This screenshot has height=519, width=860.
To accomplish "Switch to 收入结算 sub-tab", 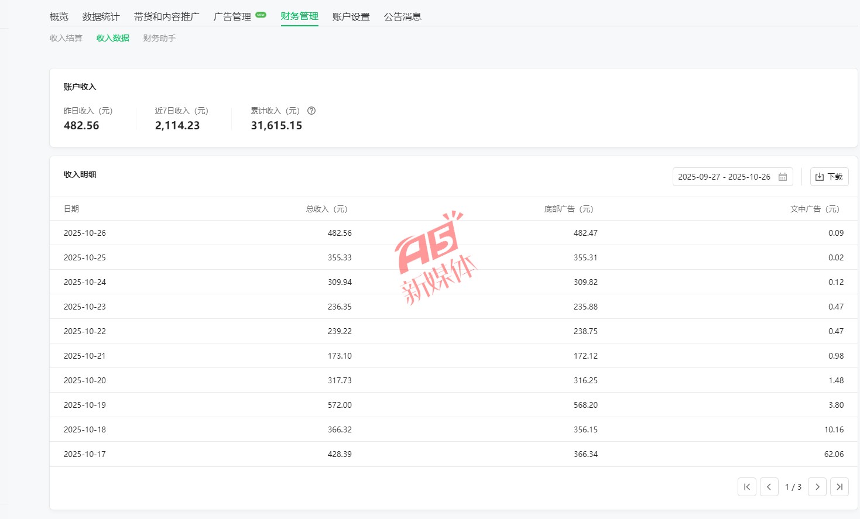I will click(66, 38).
